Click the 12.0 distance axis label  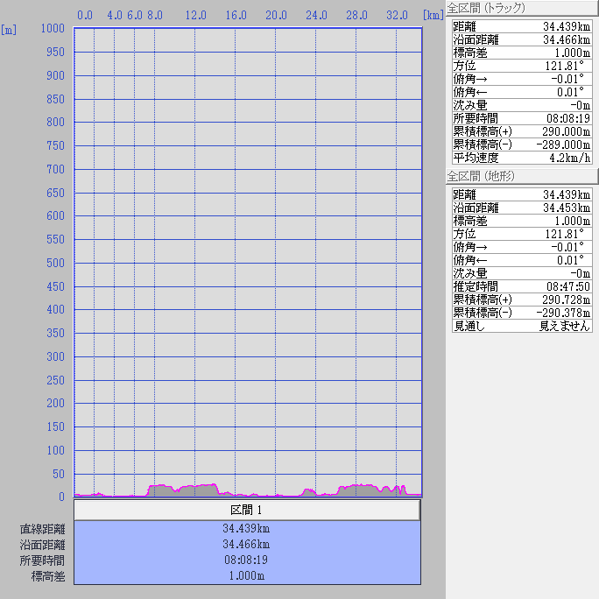coord(196,15)
